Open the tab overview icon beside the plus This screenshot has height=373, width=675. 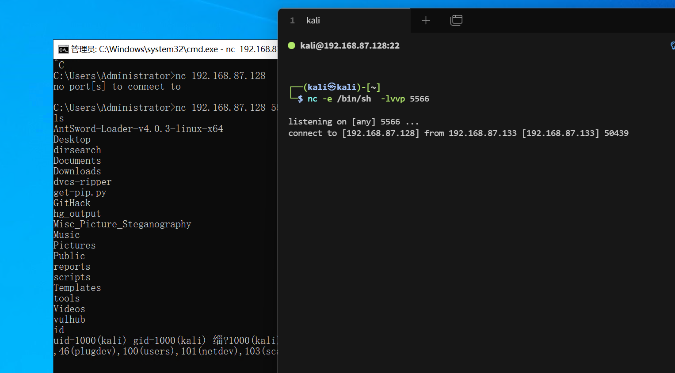tap(456, 20)
